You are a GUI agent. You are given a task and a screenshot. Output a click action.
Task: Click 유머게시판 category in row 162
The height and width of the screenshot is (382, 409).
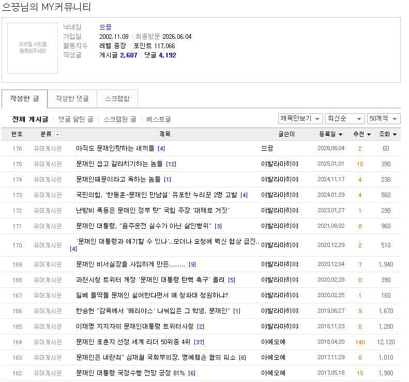click(x=48, y=373)
